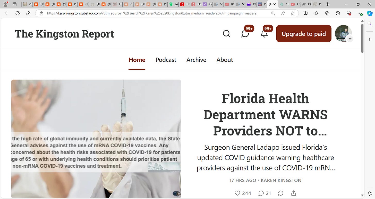
Task: Like the post with 244 hearts
Action: click(x=243, y=193)
